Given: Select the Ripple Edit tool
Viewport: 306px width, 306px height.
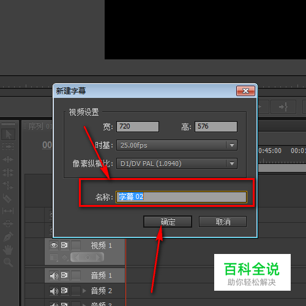Looking at the screenshot, I should click(8, 159).
